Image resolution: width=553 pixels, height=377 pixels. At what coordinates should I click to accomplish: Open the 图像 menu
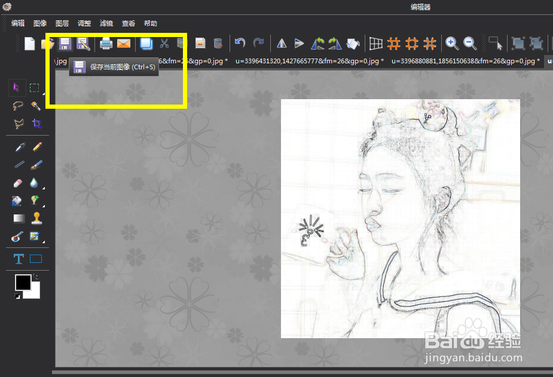point(40,23)
